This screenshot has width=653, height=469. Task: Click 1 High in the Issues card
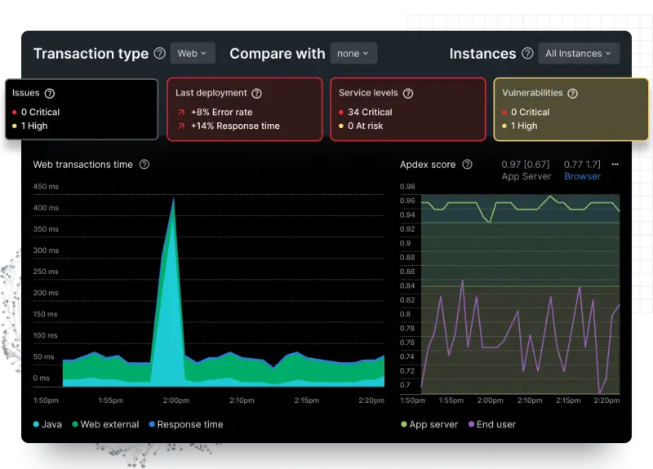tap(29, 126)
